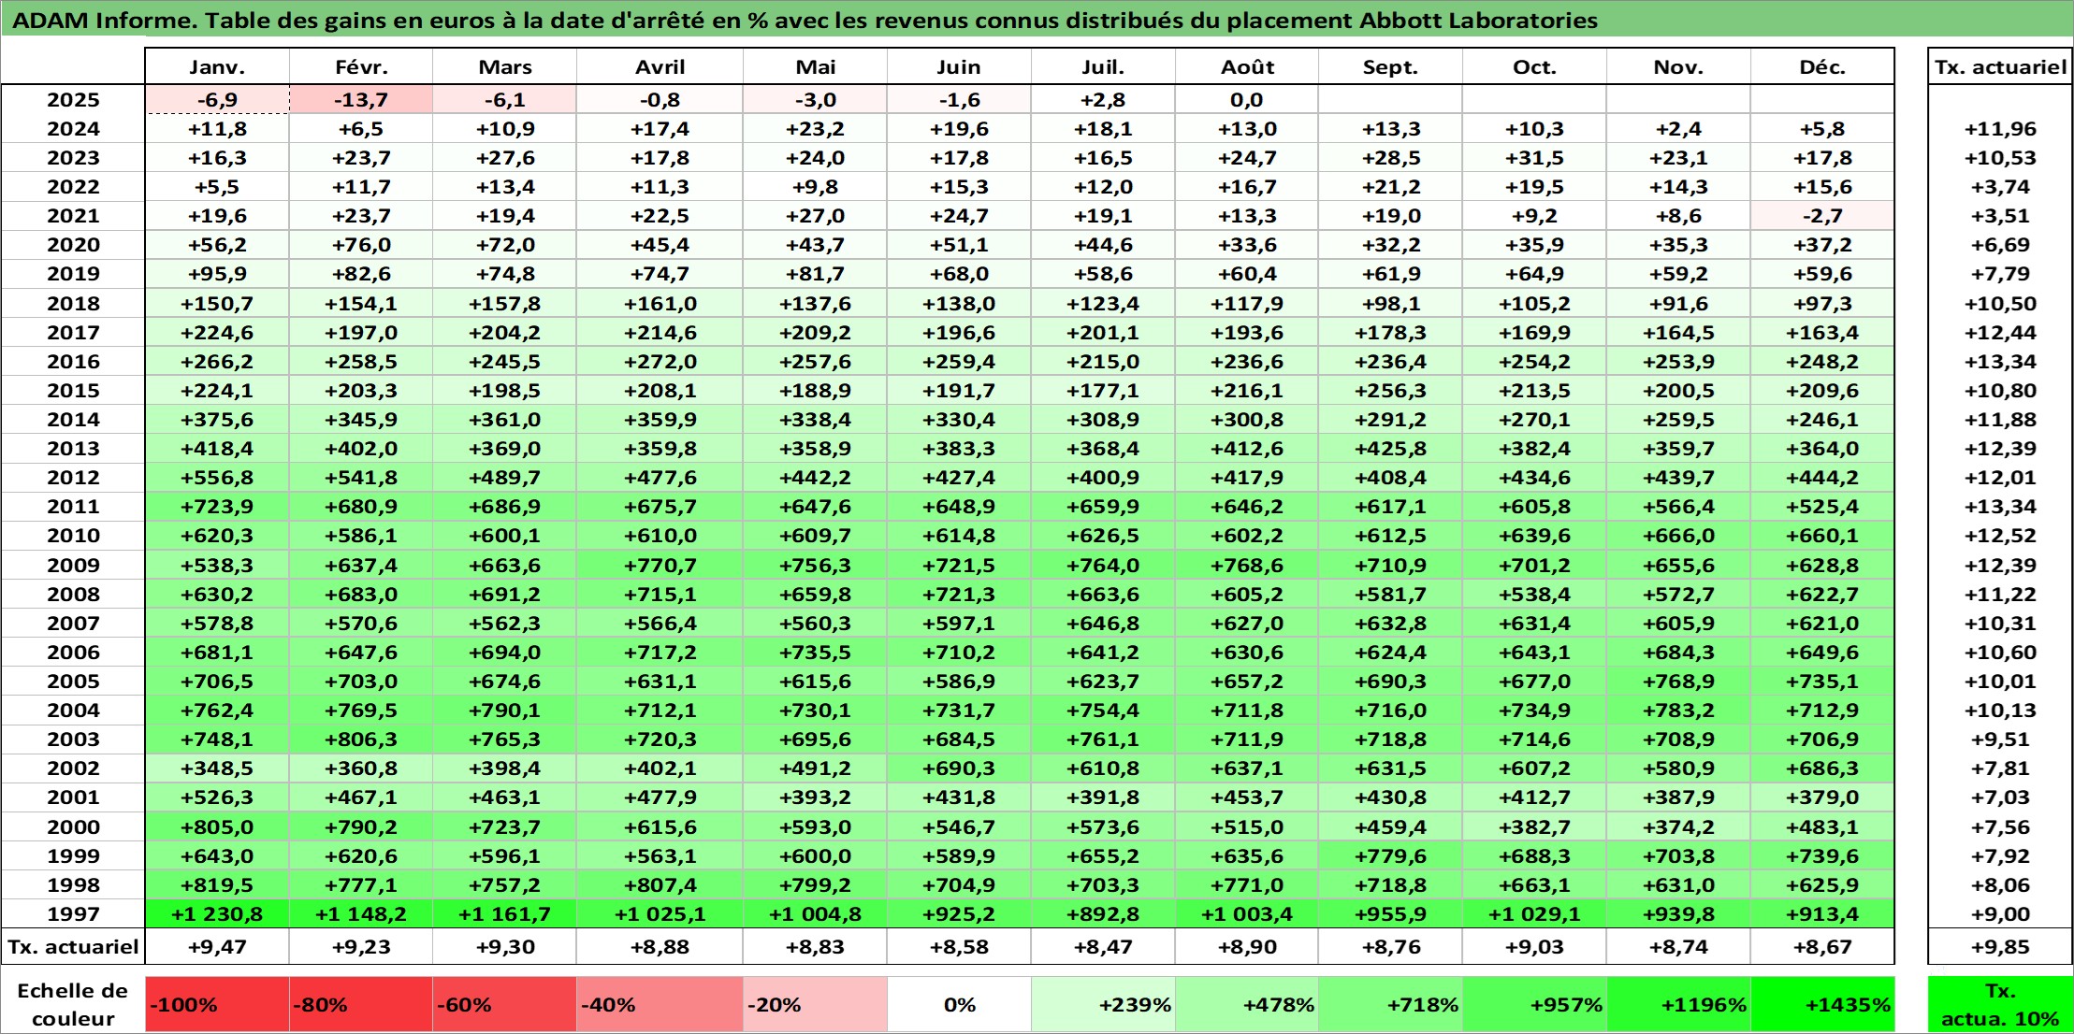Click the +718% scale swatch
Image resolution: width=2074 pixels, height=1034 pixels.
point(1390,1004)
